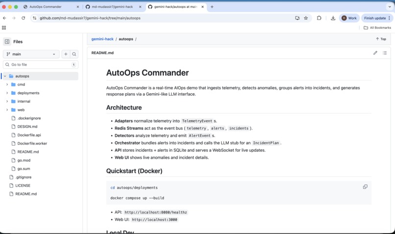Click the install app icon in address bar

297,18
